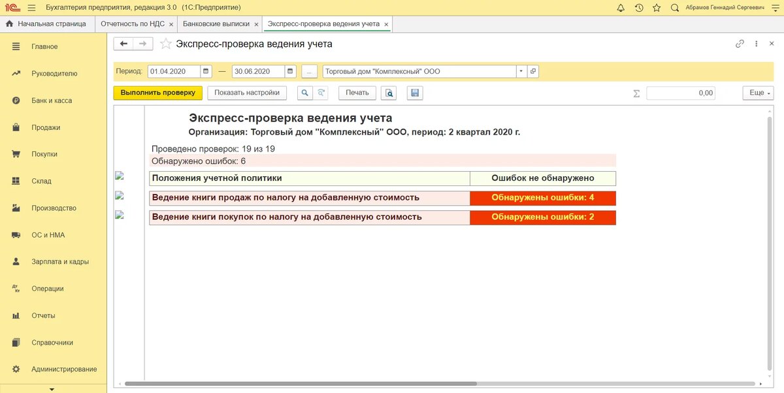Viewport: 784px width, 393px height.
Task: Open calendar for start date
Action: click(x=206, y=71)
